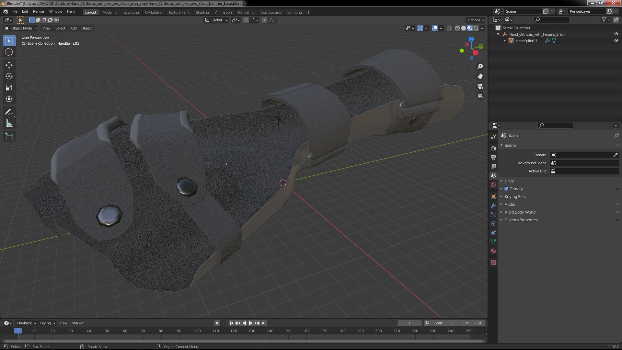Select the Scale tool

point(9,87)
